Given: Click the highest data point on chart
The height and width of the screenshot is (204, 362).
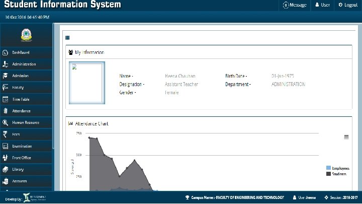Looking at the screenshot, I should pyautogui.click(x=89, y=138).
